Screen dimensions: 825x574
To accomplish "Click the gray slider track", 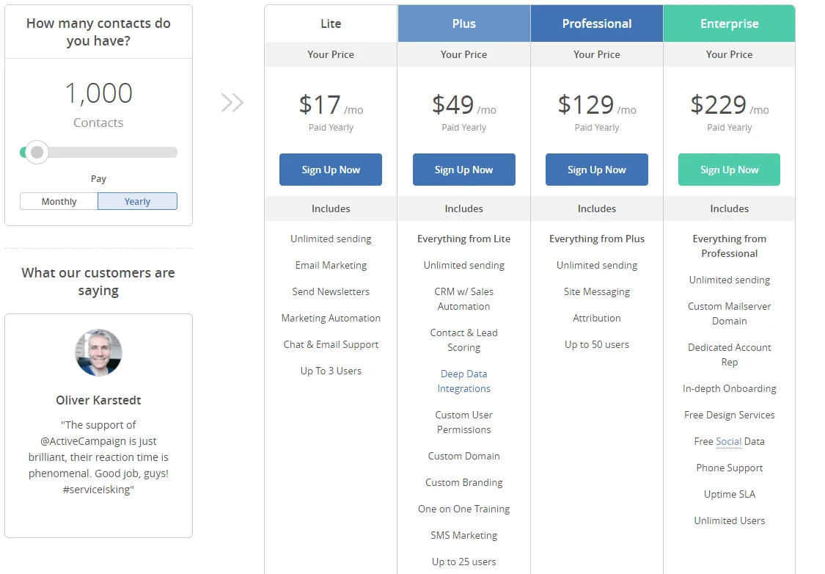I will tap(117, 153).
